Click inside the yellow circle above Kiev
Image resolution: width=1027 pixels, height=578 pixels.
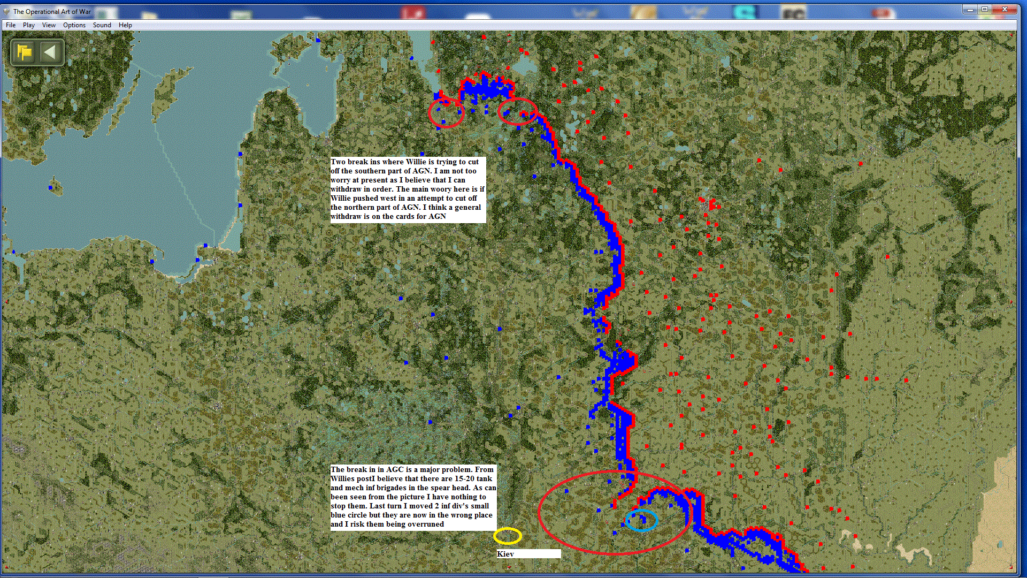click(507, 536)
